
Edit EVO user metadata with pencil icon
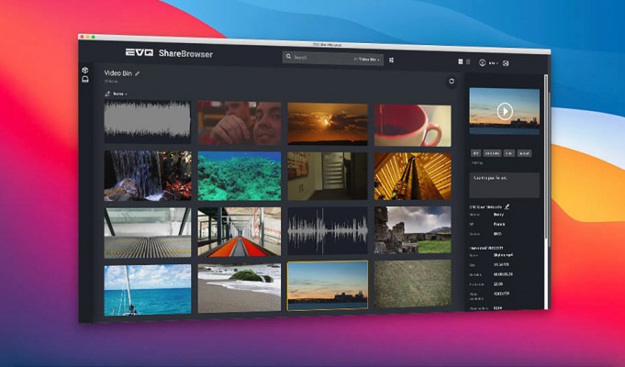507,206
